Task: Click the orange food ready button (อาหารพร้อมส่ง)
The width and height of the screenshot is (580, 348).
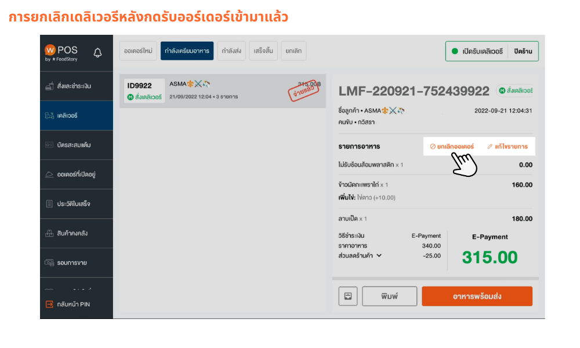Action: 477,296
